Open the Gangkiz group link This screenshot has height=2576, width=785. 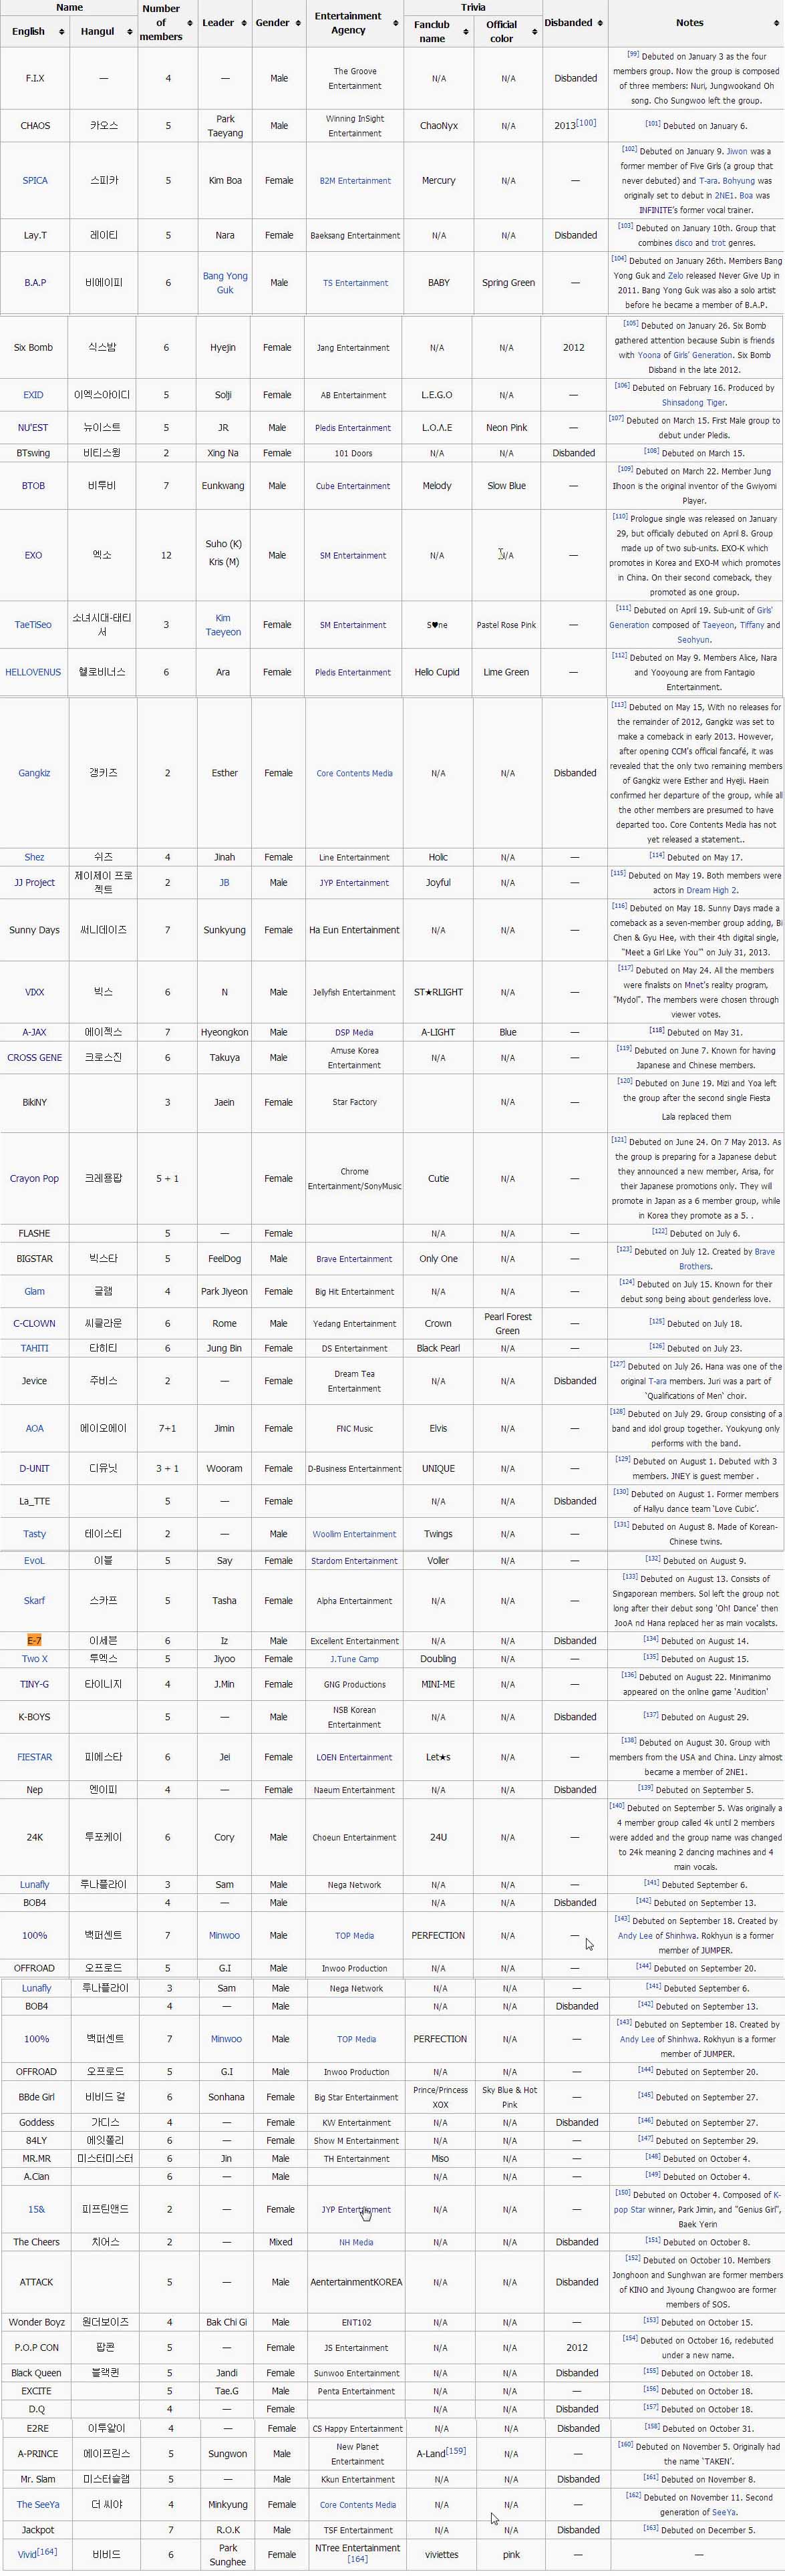click(34, 773)
